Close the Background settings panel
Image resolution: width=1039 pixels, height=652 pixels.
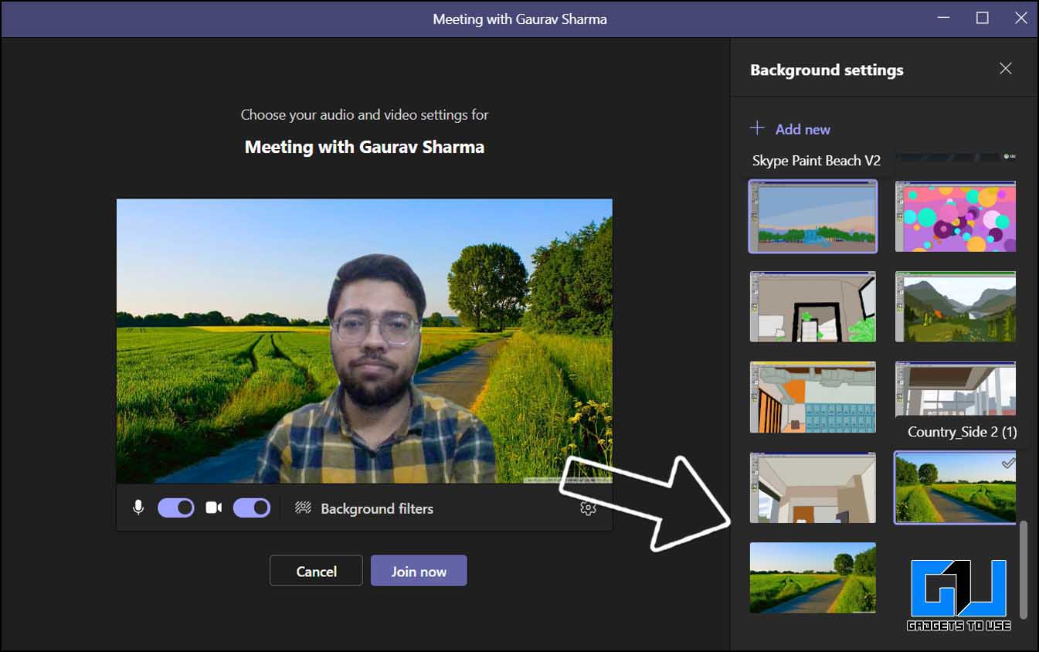pos(1006,69)
